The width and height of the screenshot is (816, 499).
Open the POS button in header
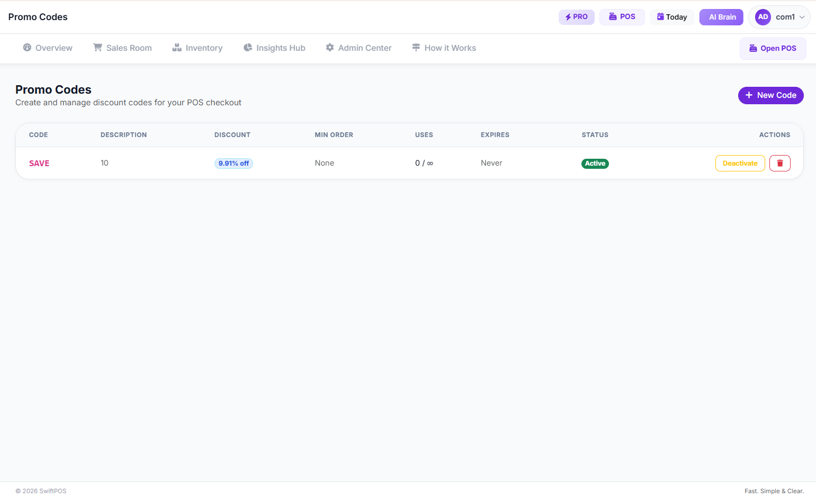(622, 17)
